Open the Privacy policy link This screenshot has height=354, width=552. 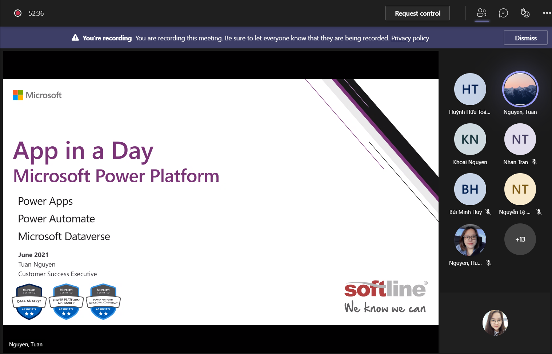point(410,38)
